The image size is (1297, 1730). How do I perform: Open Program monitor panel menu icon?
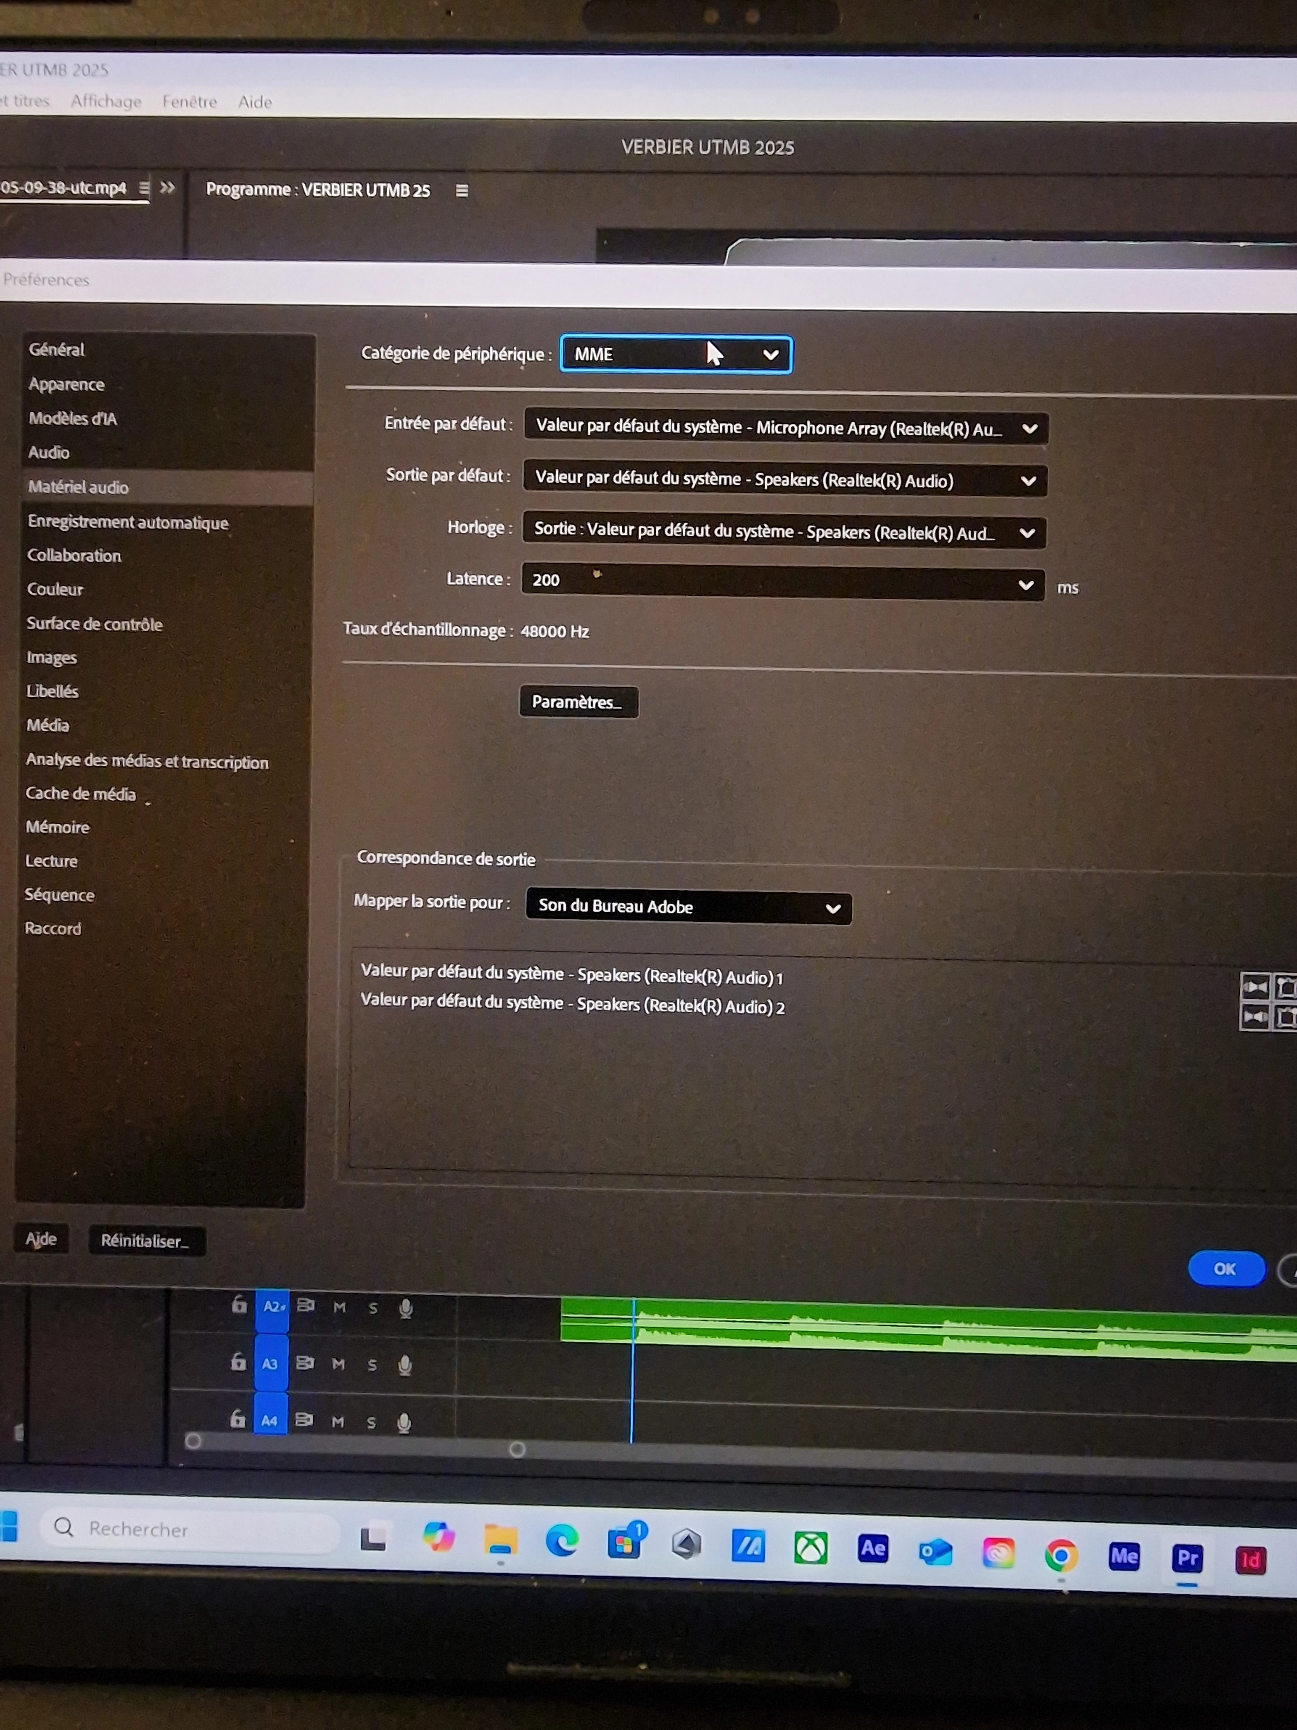click(462, 191)
